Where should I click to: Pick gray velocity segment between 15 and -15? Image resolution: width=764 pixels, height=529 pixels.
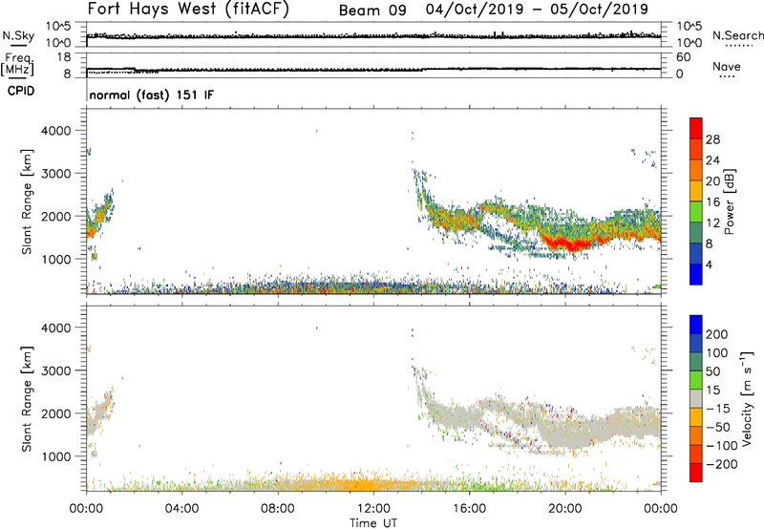(x=696, y=398)
